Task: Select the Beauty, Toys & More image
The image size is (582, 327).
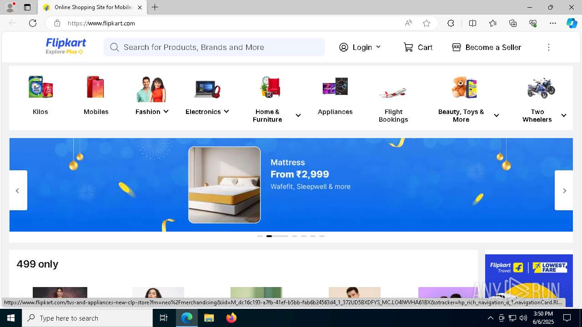Action: 464,87
